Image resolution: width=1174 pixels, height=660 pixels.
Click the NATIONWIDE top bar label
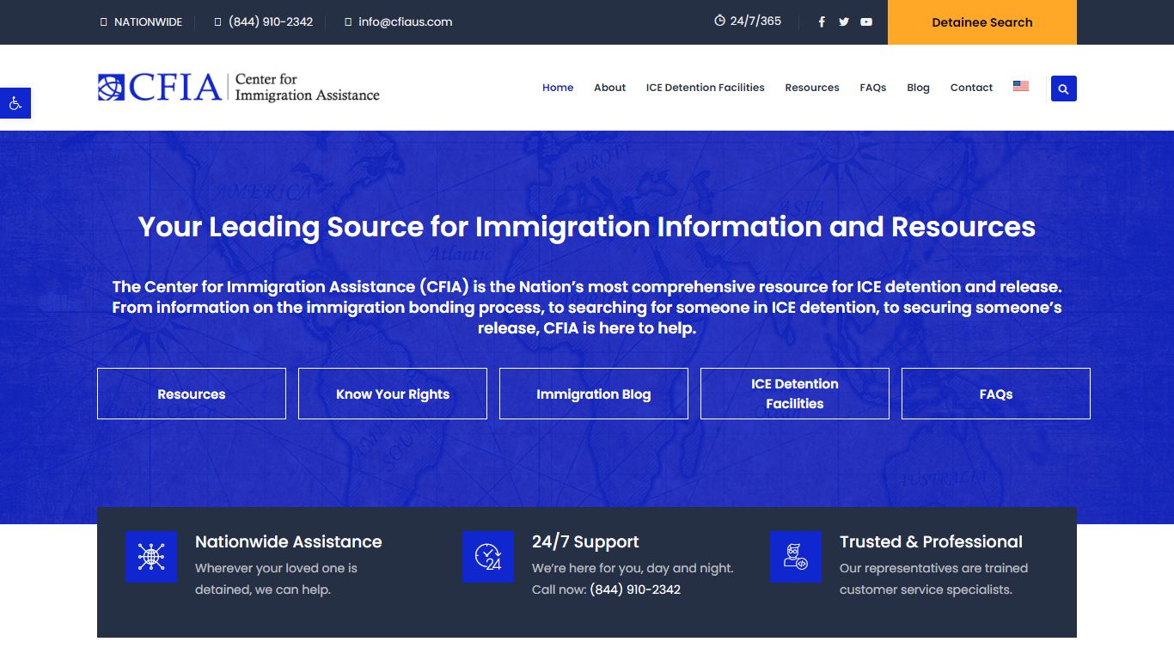pos(148,22)
